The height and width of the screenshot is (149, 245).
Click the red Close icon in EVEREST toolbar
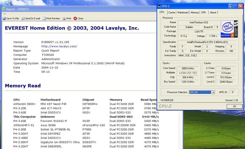[x=75, y=18]
